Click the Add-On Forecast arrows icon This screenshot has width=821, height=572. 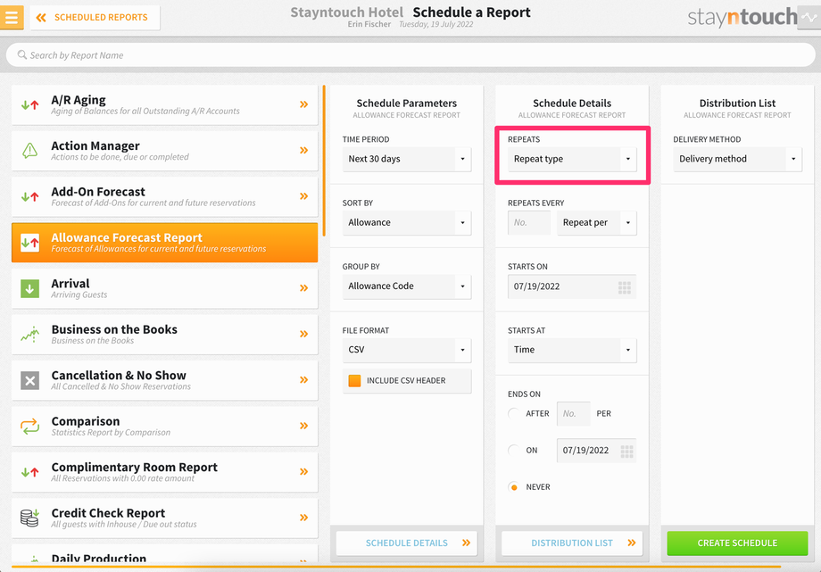coord(29,197)
